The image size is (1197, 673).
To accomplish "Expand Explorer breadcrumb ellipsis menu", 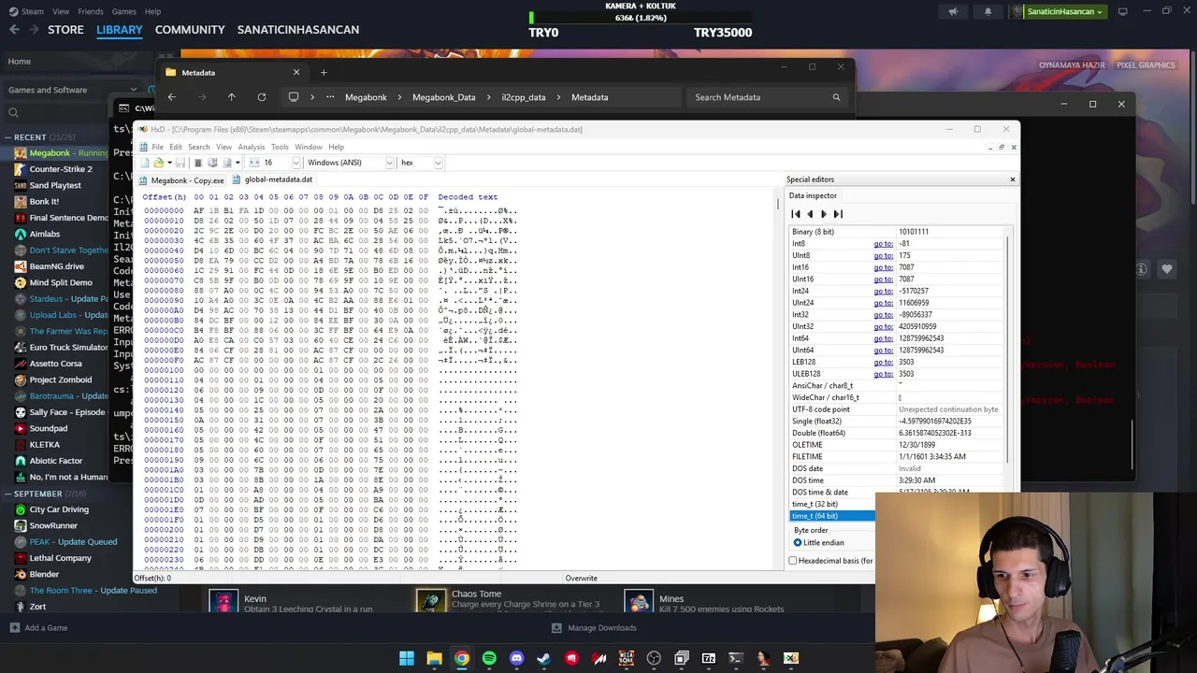I will [x=330, y=97].
